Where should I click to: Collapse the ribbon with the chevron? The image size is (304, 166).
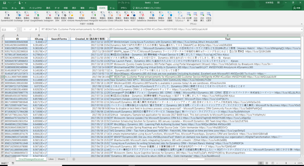point(302,24)
